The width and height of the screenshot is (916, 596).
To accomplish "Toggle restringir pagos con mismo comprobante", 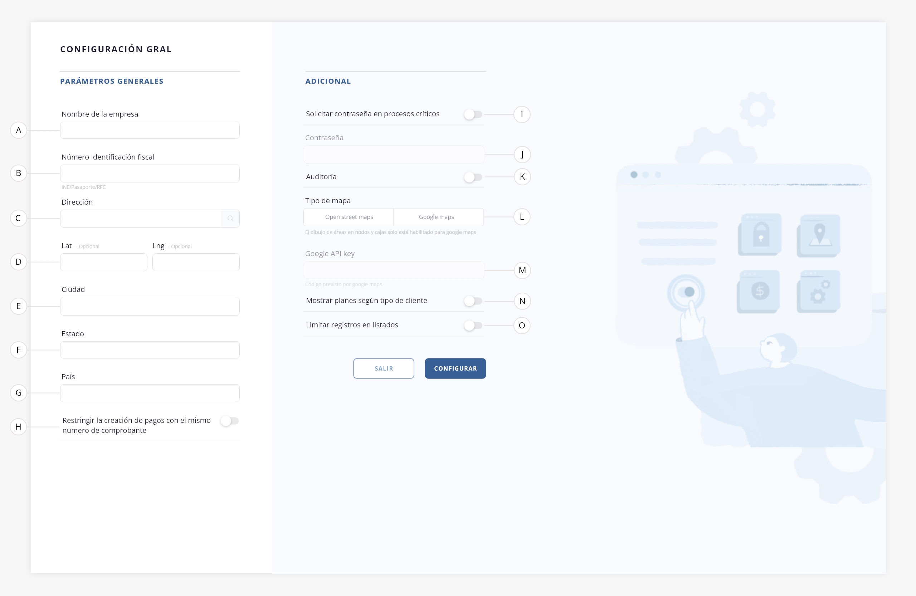I will pyautogui.click(x=229, y=421).
